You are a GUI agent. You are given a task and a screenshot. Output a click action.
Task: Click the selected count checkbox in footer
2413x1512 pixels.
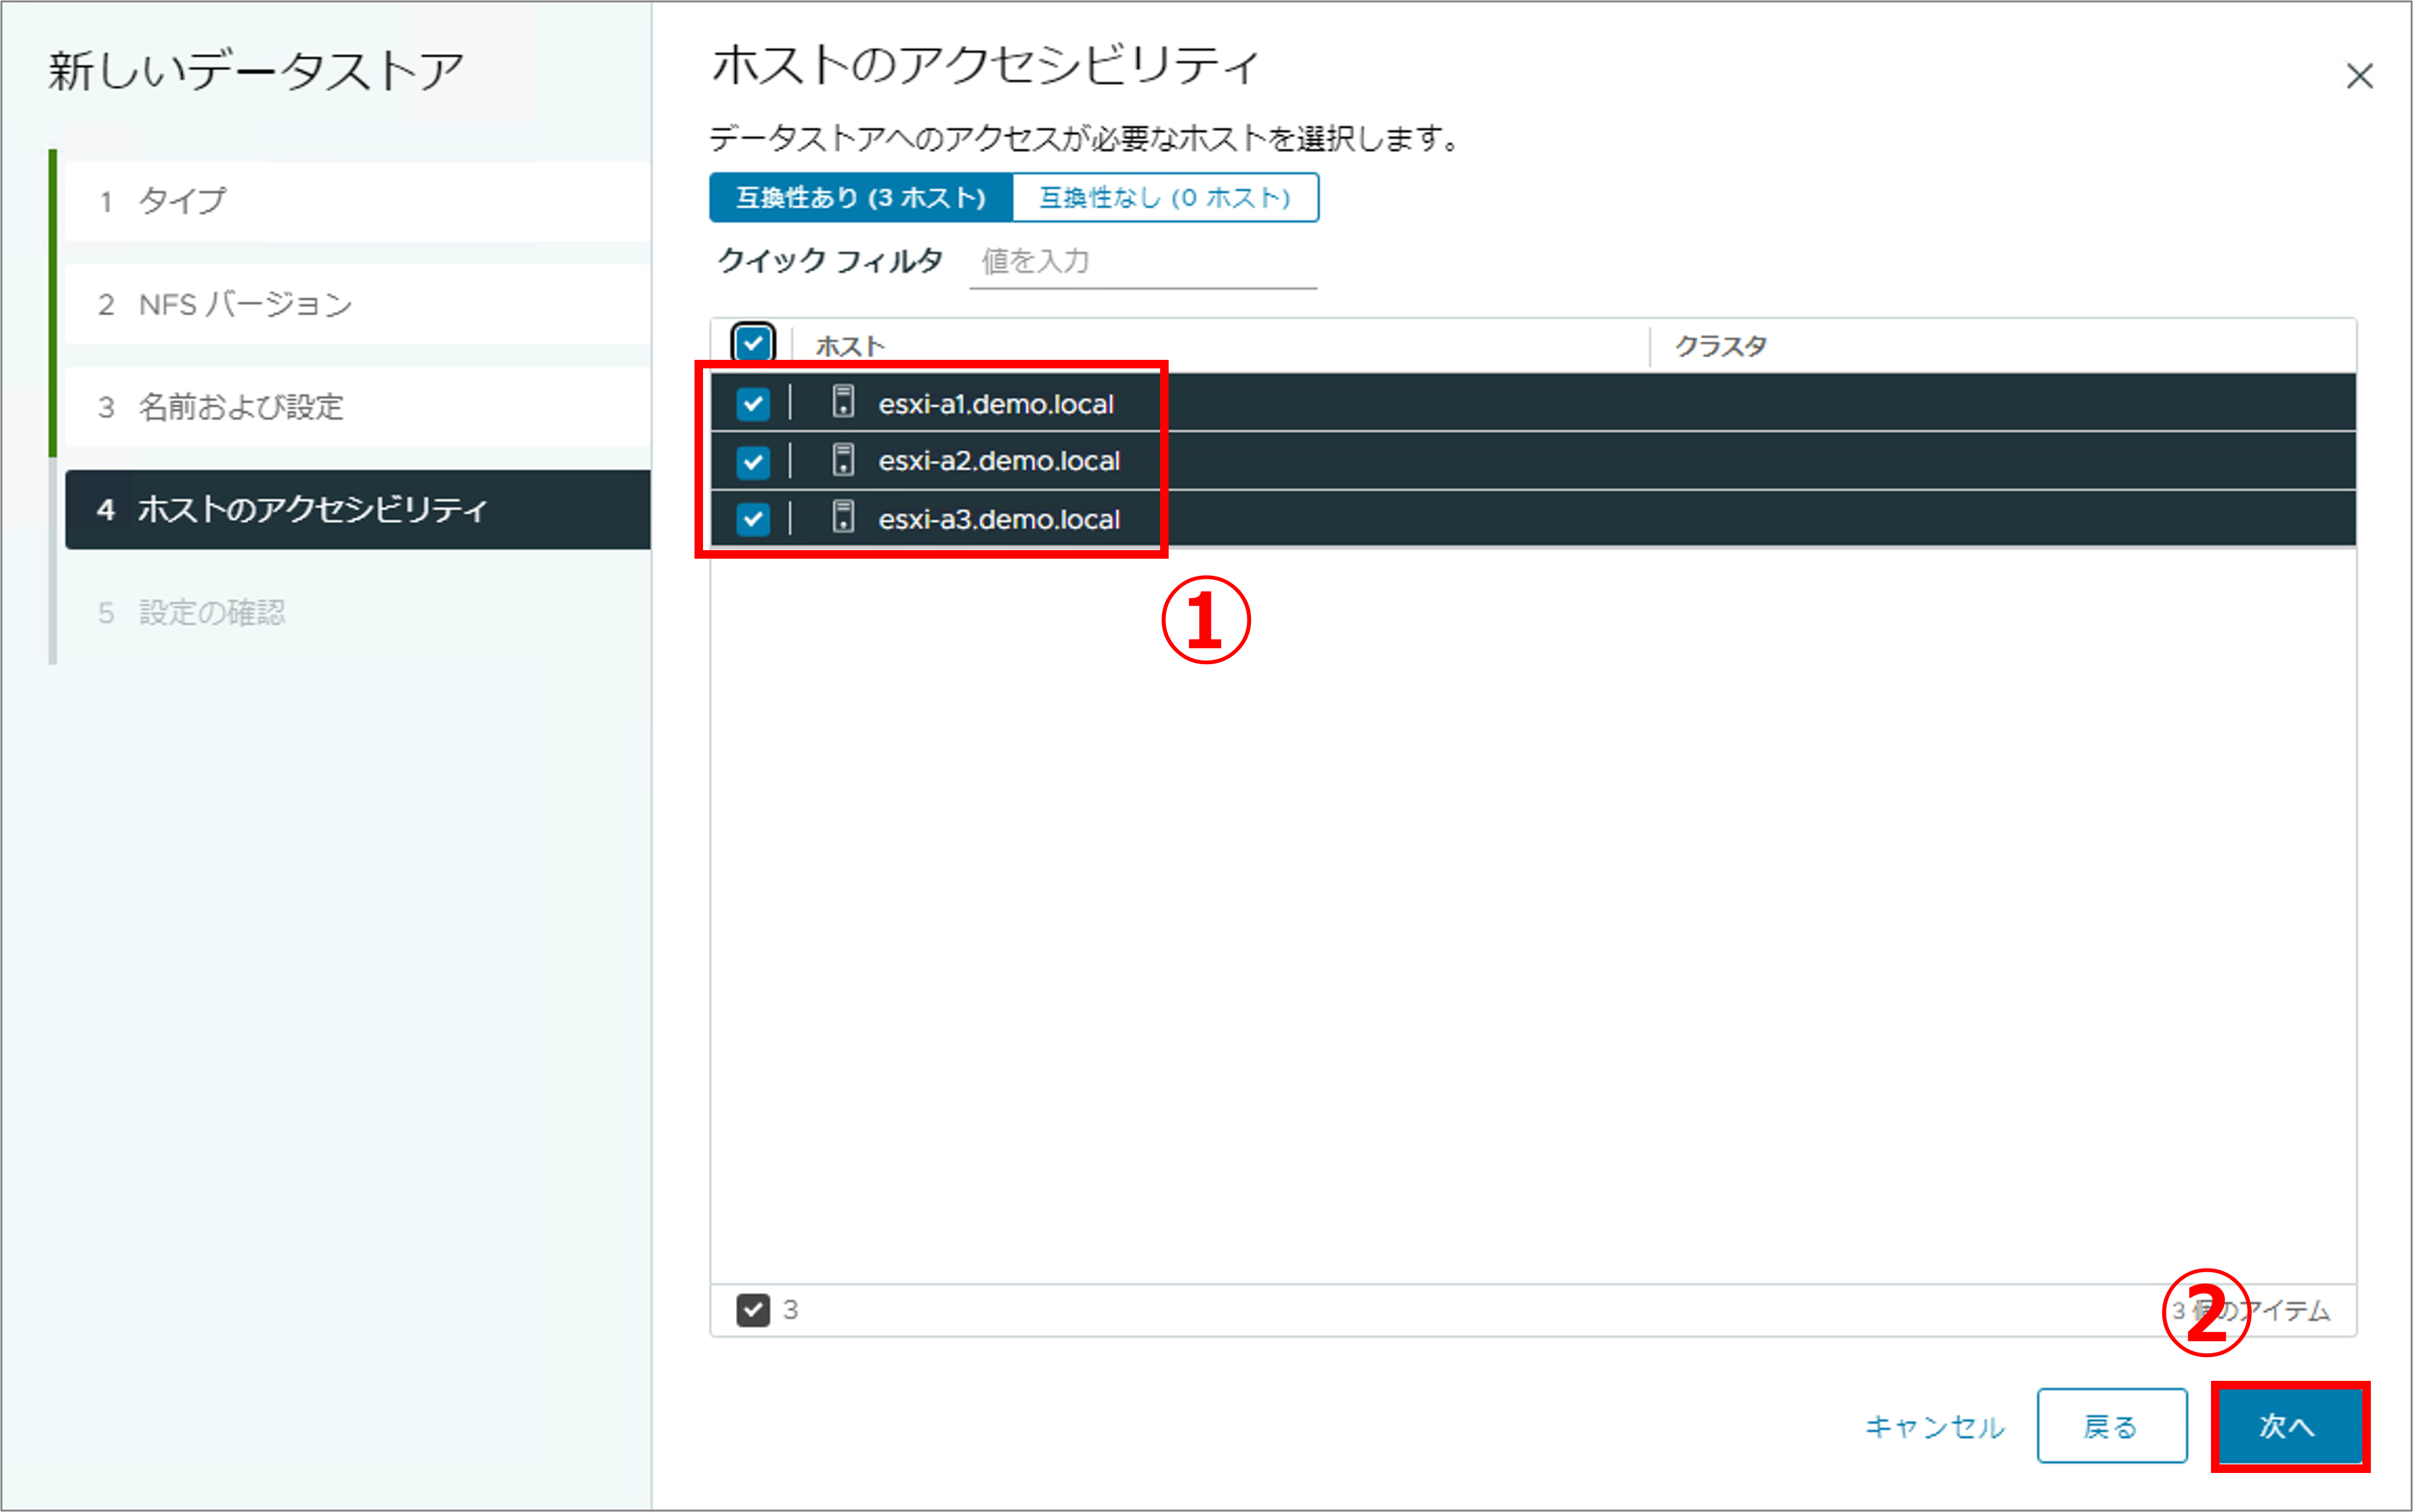(x=752, y=1309)
